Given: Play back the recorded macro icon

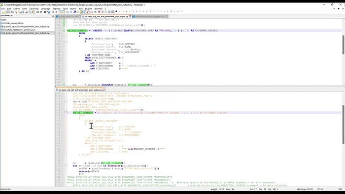Looking at the screenshot, I should pyautogui.click(x=106, y=12).
